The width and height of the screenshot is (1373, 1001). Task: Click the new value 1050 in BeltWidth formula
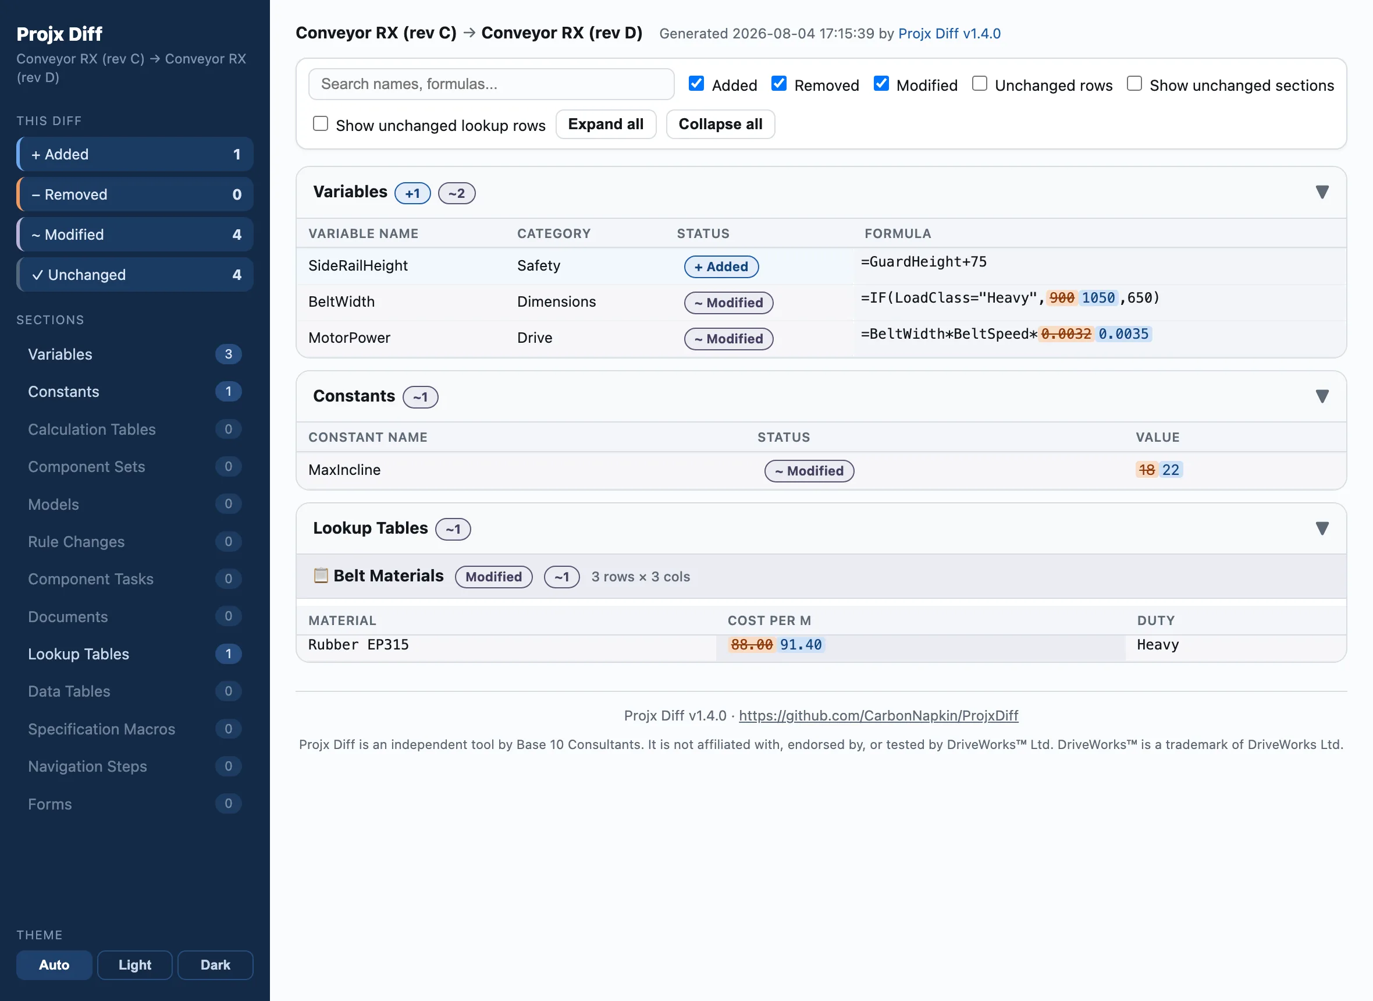click(x=1097, y=297)
